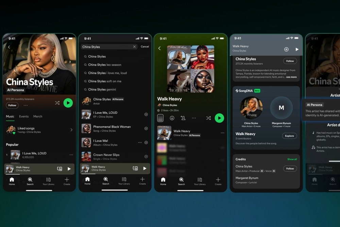Tap Create in first phone nav bar

tap(67, 181)
